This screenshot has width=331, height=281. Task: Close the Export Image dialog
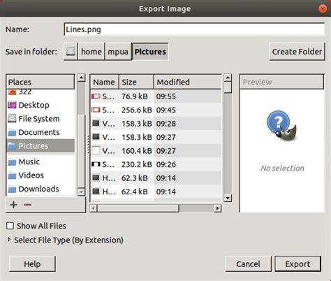coord(323,9)
